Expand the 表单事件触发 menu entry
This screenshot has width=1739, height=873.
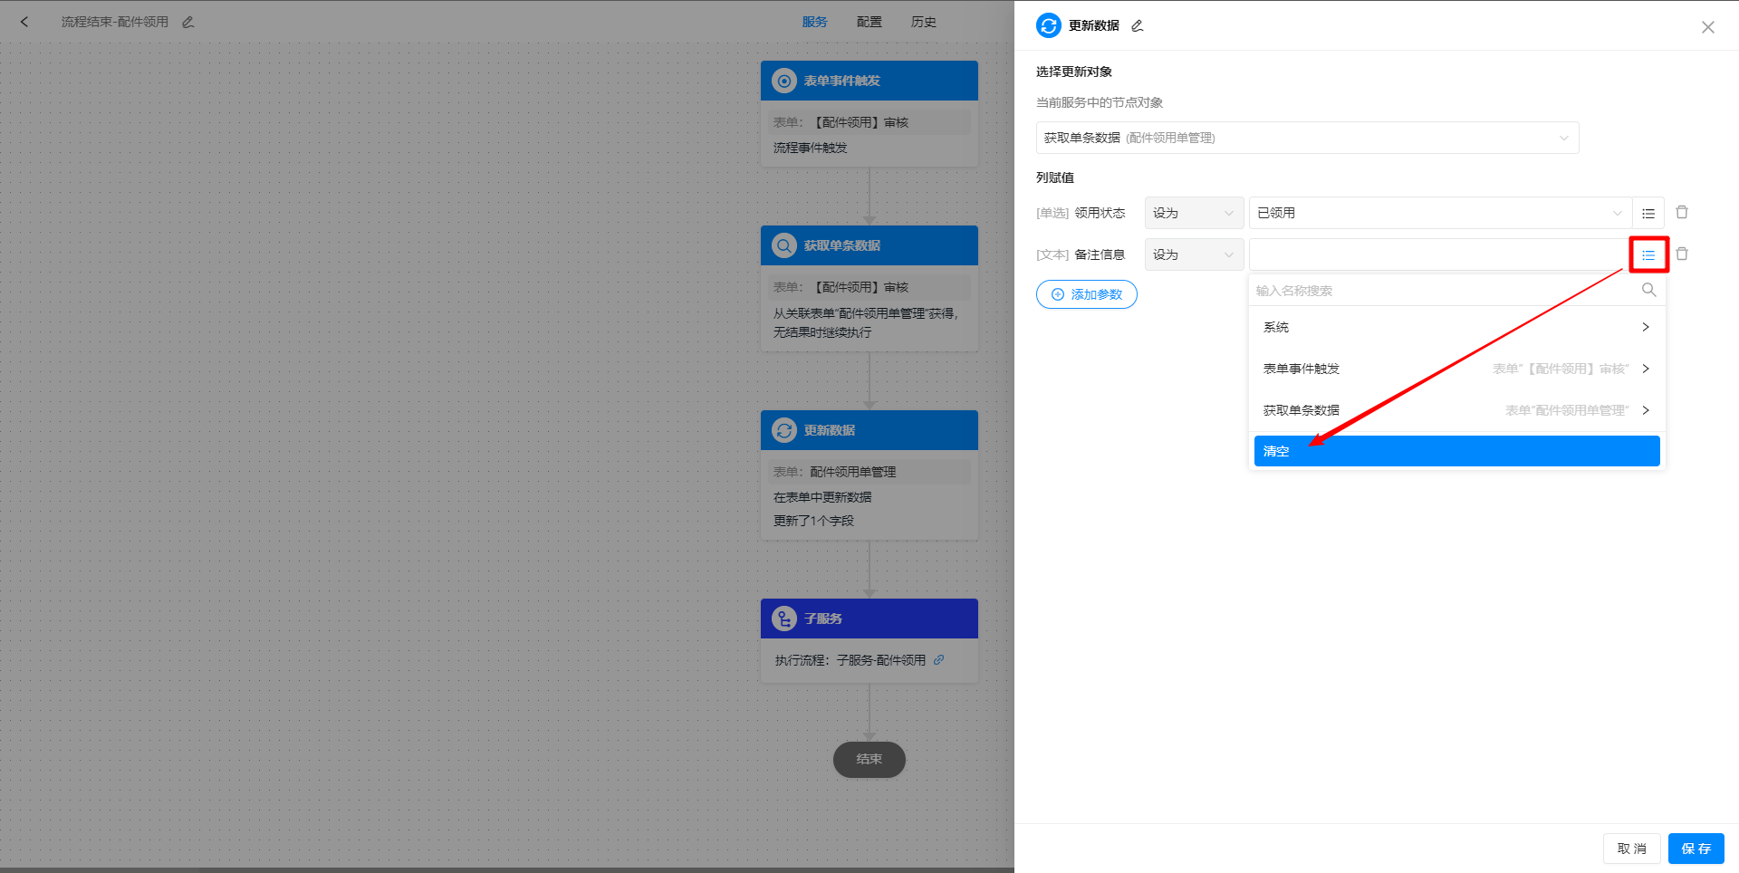pos(1456,369)
